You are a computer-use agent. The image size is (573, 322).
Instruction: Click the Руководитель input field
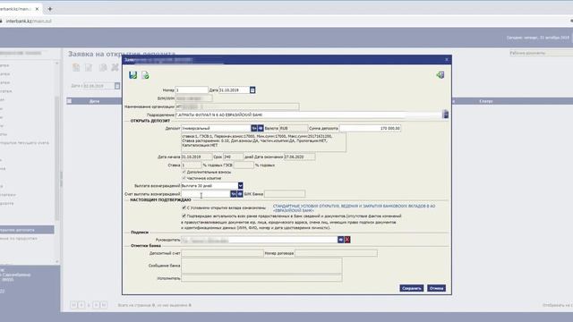point(259,240)
